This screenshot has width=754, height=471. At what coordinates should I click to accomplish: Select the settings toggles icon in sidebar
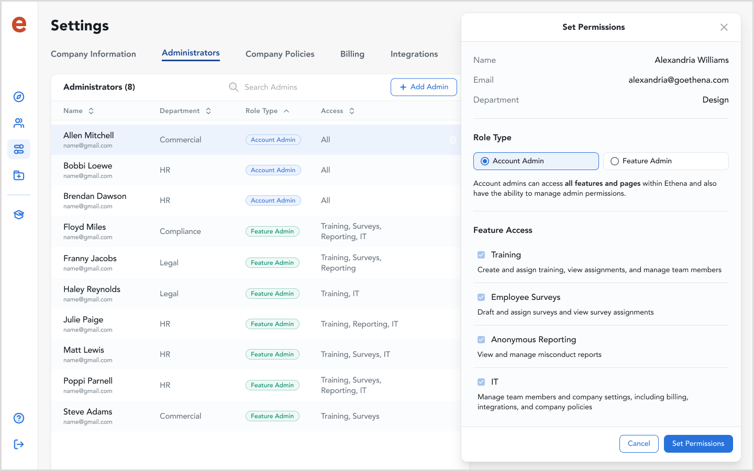point(19,149)
